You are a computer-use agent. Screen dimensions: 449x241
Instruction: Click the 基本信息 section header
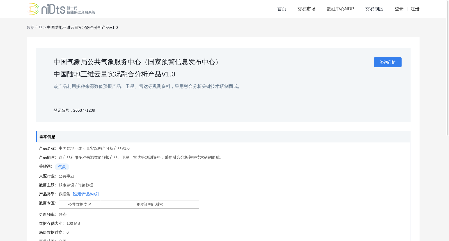click(223, 137)
